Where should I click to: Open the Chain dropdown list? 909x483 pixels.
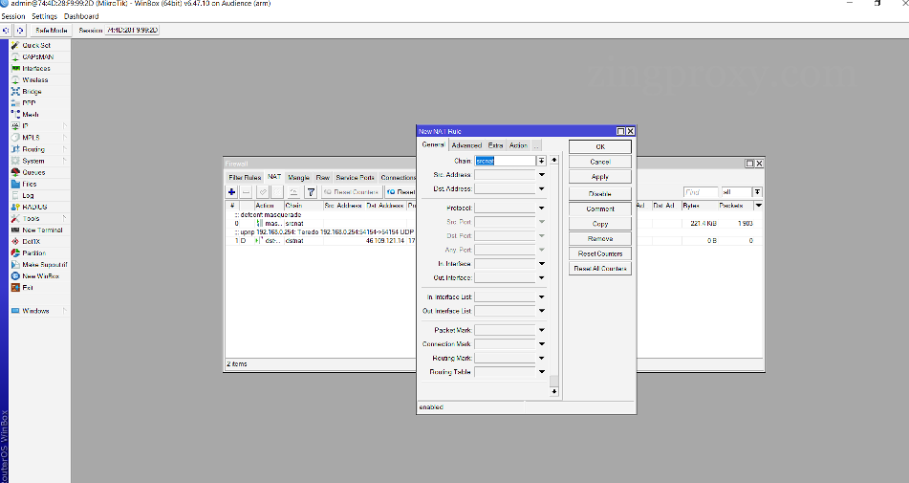(541, 161)
